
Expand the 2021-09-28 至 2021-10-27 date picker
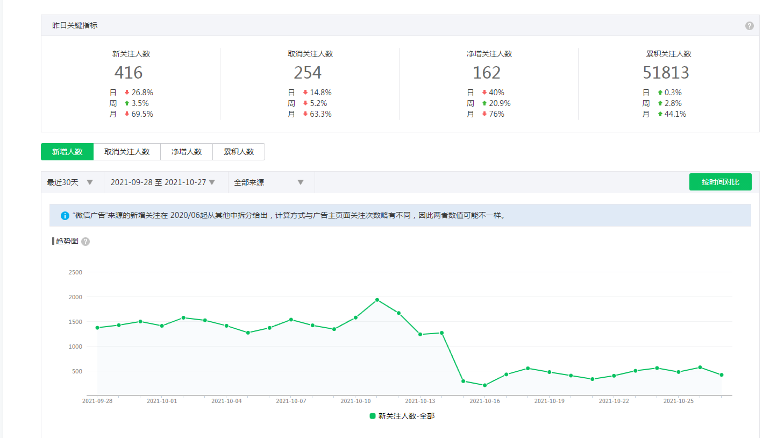163,182
